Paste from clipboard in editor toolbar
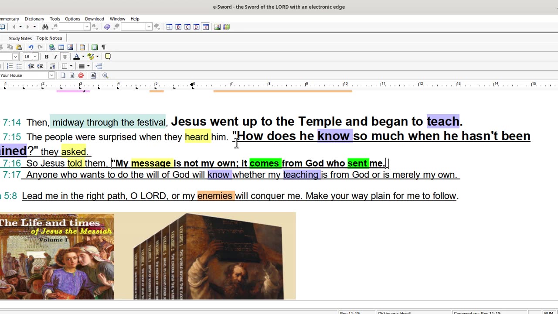The height and width of the screenshot is (314, 558). pos(19,47)
